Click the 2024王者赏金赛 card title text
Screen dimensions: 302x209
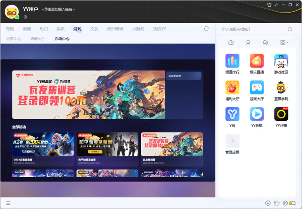pos(23,159)
